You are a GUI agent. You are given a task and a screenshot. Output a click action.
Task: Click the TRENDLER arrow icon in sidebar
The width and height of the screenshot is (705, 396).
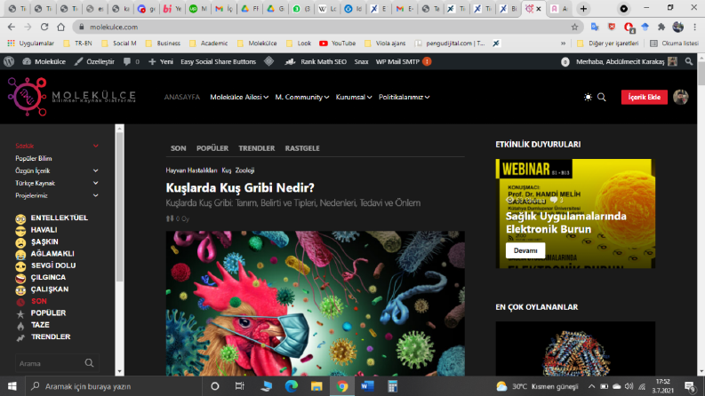20,337
